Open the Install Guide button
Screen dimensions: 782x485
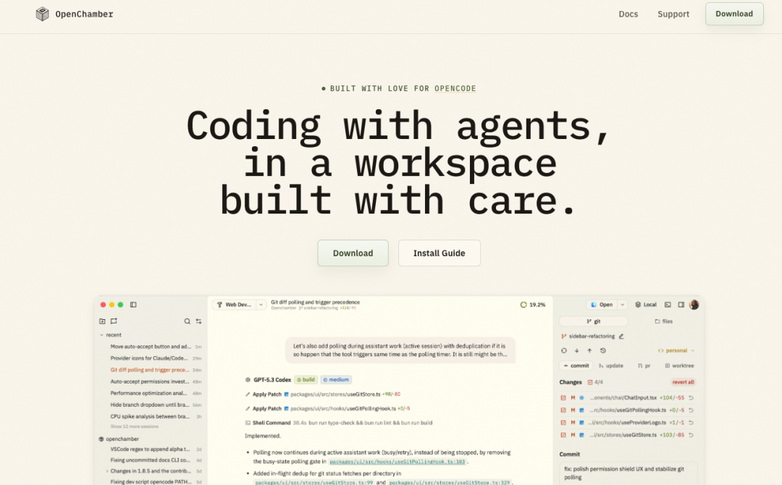[x=440, y=253]
